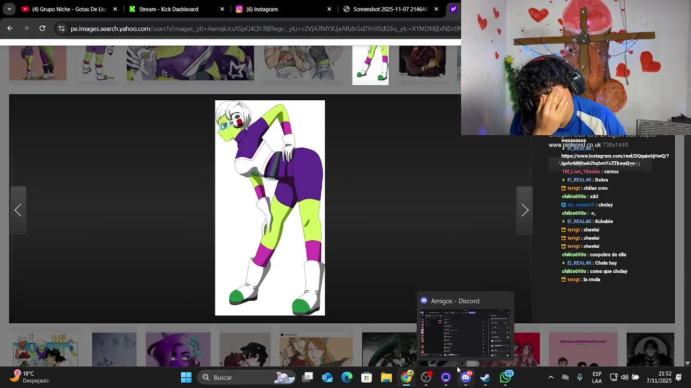Image resolution: width=691 pixels, height=388 pixels.
Task: Open the www.pinterest.co.uk source link
Action: click(x=574, y=145)
